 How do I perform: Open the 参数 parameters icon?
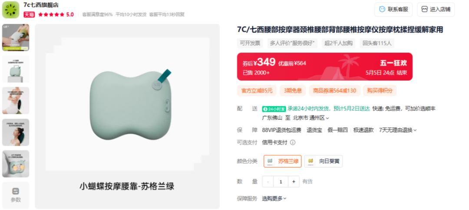click(16, 191)
